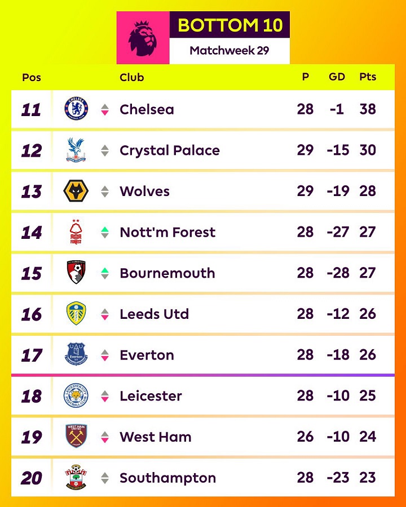Image resolution: width=406 pixels, height=507 pixels.
Task: Select the Crystal Palace eagle crest
Action: pos(76,150)
